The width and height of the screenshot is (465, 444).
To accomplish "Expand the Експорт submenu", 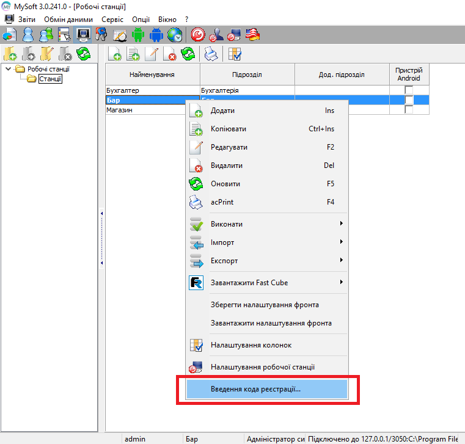I will click(342, 260).
